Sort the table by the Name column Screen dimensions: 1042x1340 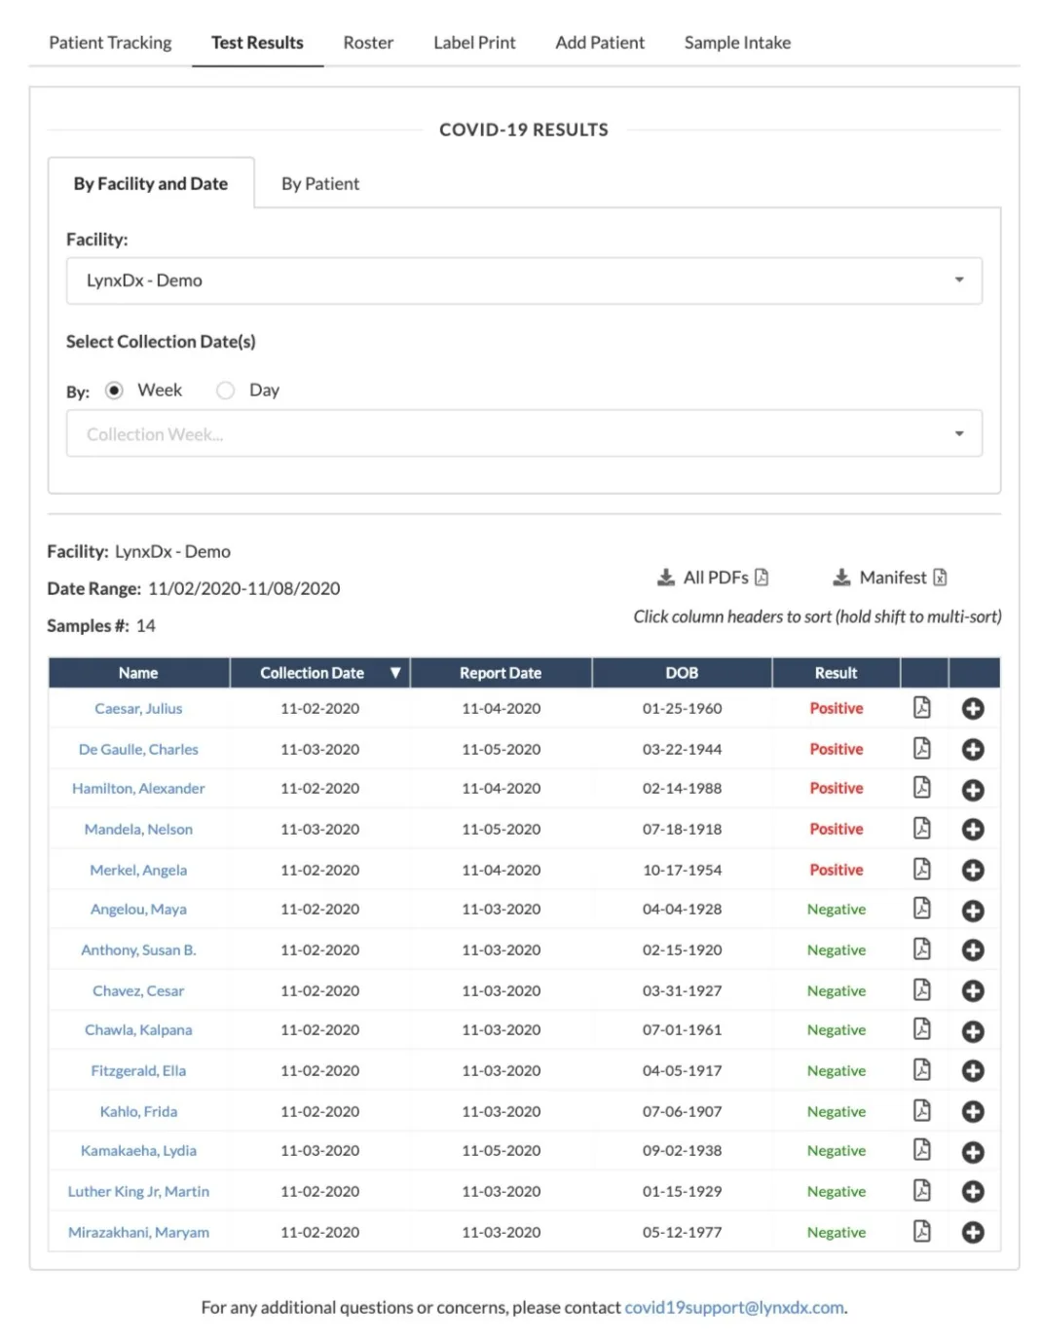pyautogui.click(x=137, y=672)
